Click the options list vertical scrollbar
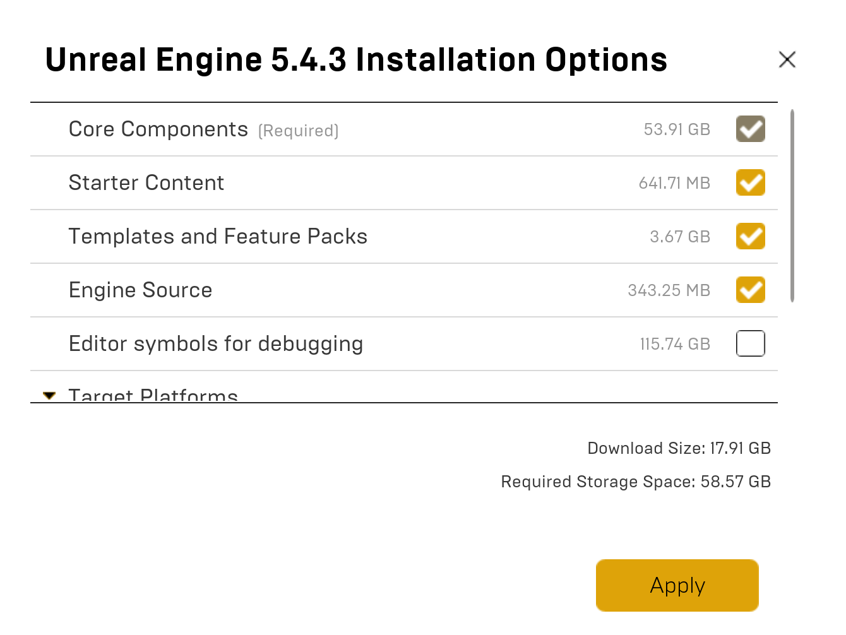The height and width of the screenshot is (635, 846). coord(792,206)
